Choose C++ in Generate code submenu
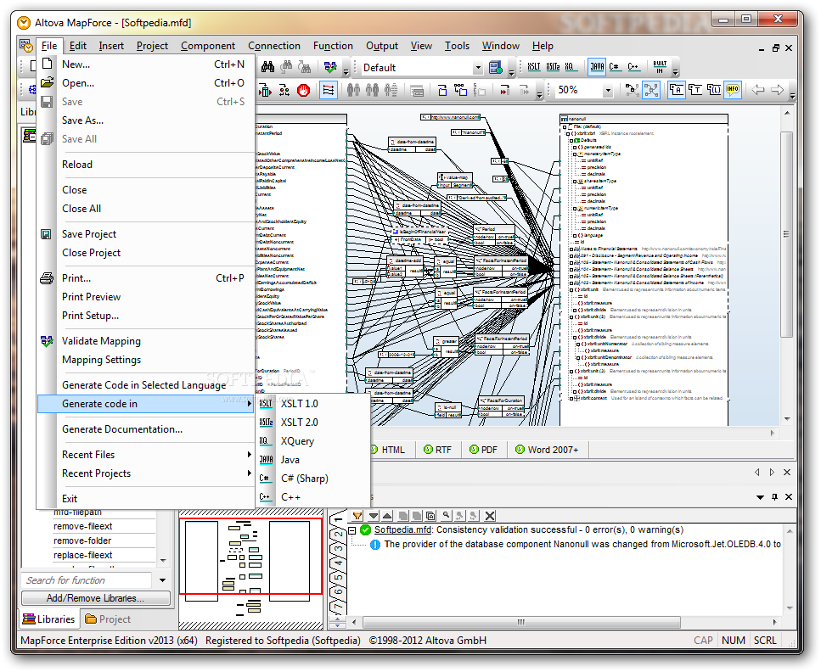Screen dimensions: 821x672 pos(312,497)
